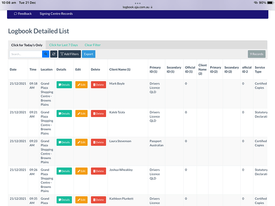
Task: Tap the battery status icon
Action: (x=270, y=2)
